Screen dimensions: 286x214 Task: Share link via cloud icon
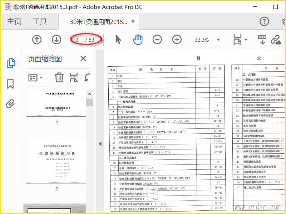click(276, 40)
